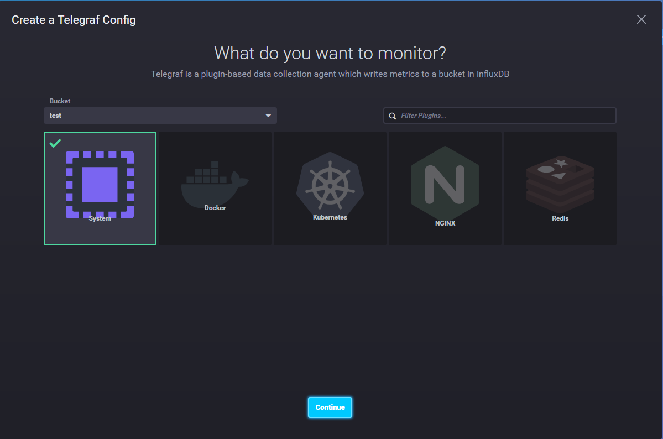Deselect the System plugin card

(x=100, y=188)
